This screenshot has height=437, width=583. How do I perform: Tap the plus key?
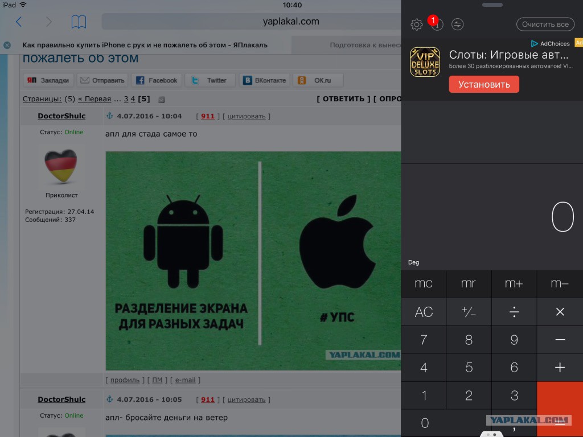560,368
